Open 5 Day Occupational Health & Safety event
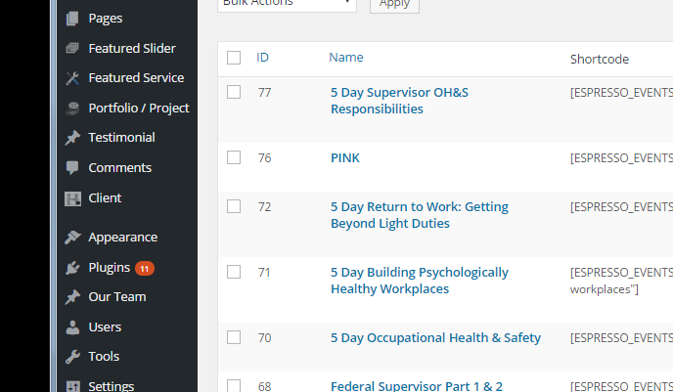 435,338
